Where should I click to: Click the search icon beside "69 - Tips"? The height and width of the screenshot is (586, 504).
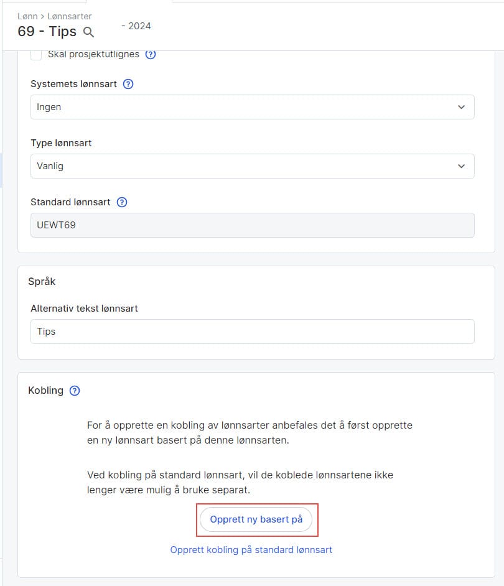click(x=88, y=32)
